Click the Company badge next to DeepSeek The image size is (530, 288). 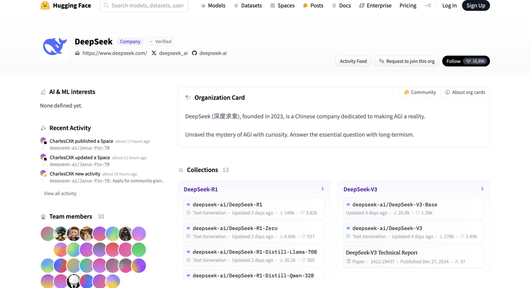pos(130,41)
